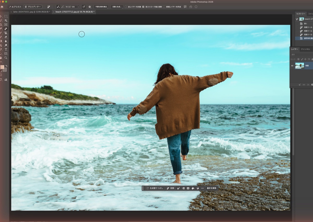Close the latte-303475031.jpg tab
Image resolution: width=313 pixels, height=222 pixels.
click(11, 12)
